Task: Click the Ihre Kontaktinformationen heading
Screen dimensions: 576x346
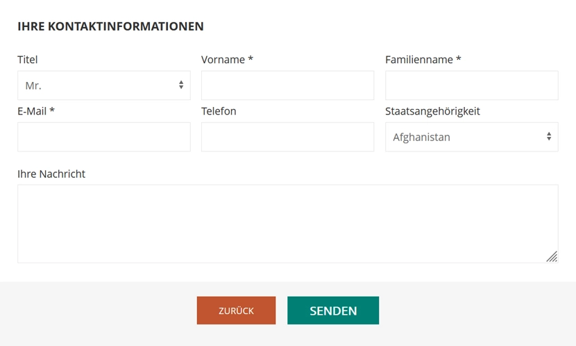Action: [110, 26]
